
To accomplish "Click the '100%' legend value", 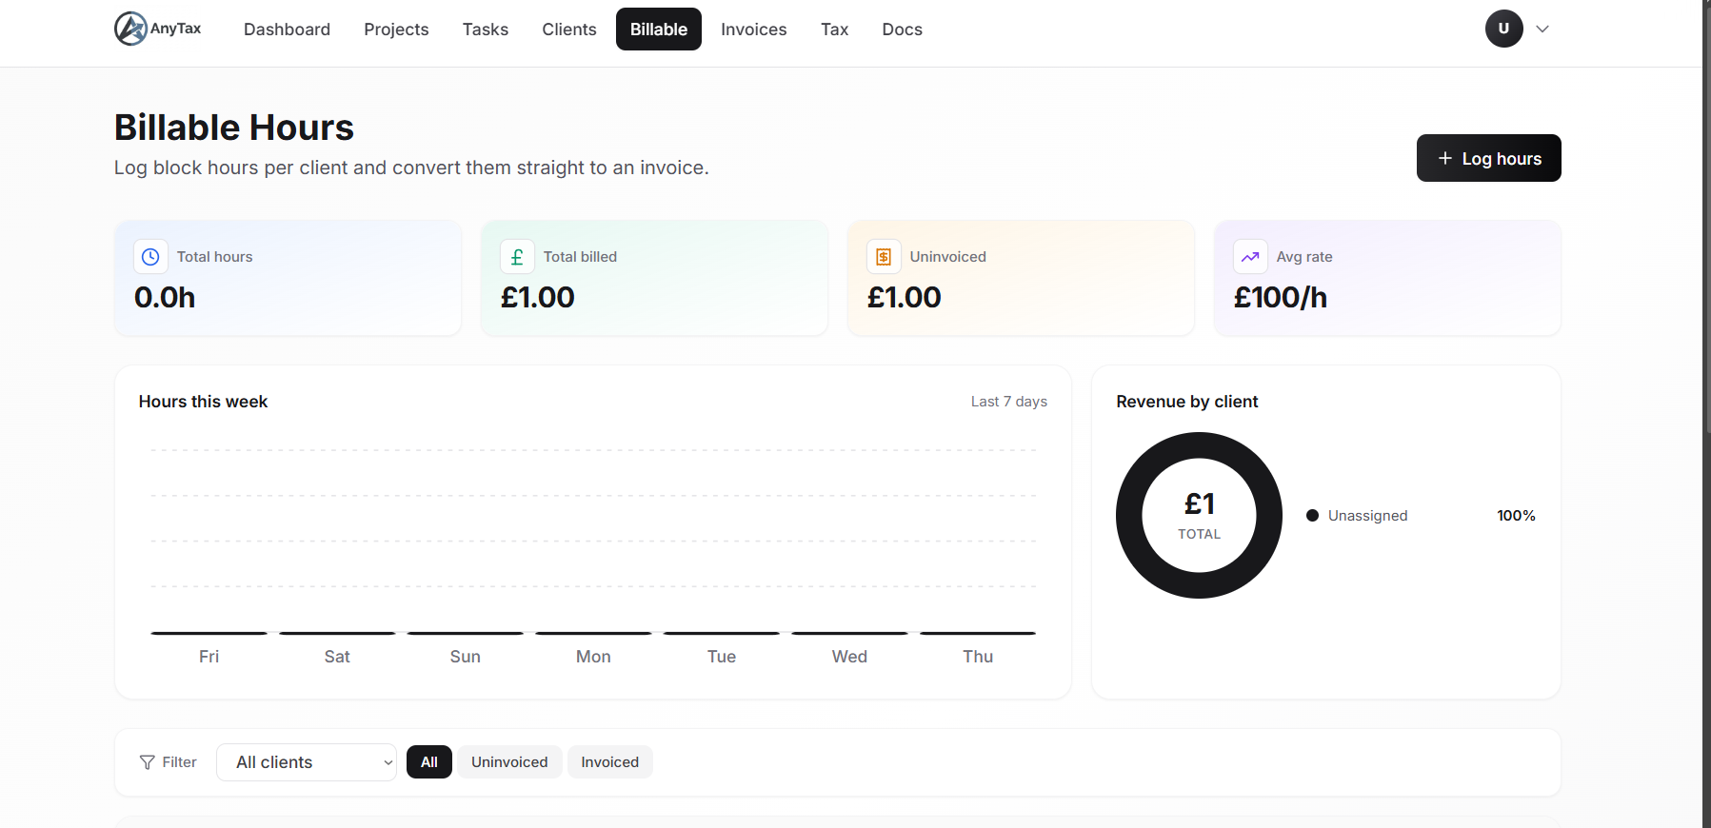I will (x=1516, y=516).
